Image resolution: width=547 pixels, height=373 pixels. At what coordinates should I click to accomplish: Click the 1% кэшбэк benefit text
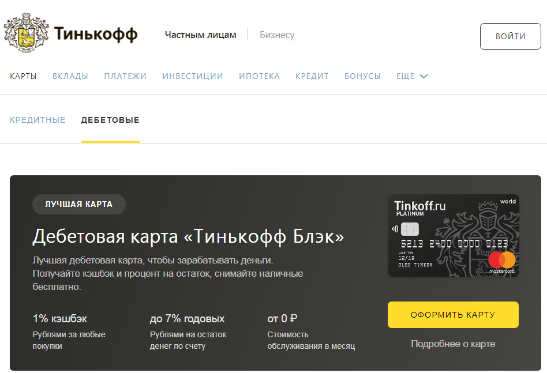pos(59,319)
